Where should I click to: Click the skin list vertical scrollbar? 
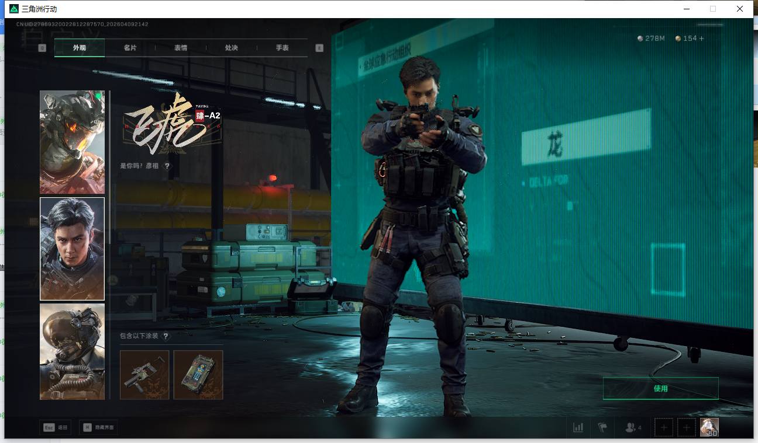109,245
